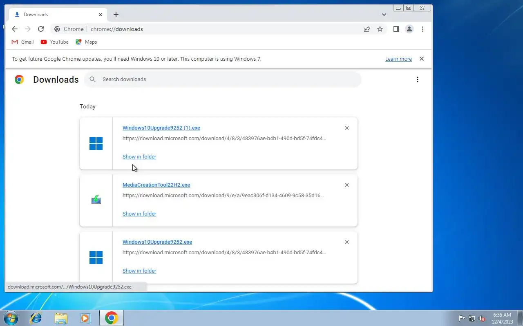523x326 pixels.
Task: Open Windows10Upgrade9252.exe file link
Action: pos(157,242)
